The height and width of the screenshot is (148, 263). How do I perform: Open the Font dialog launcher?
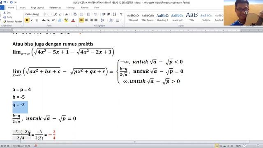coord(76,26)
